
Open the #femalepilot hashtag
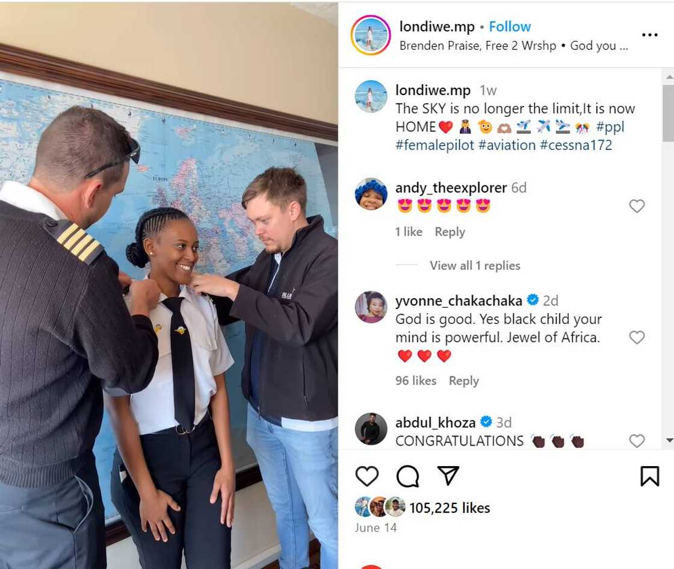(434, 145)
